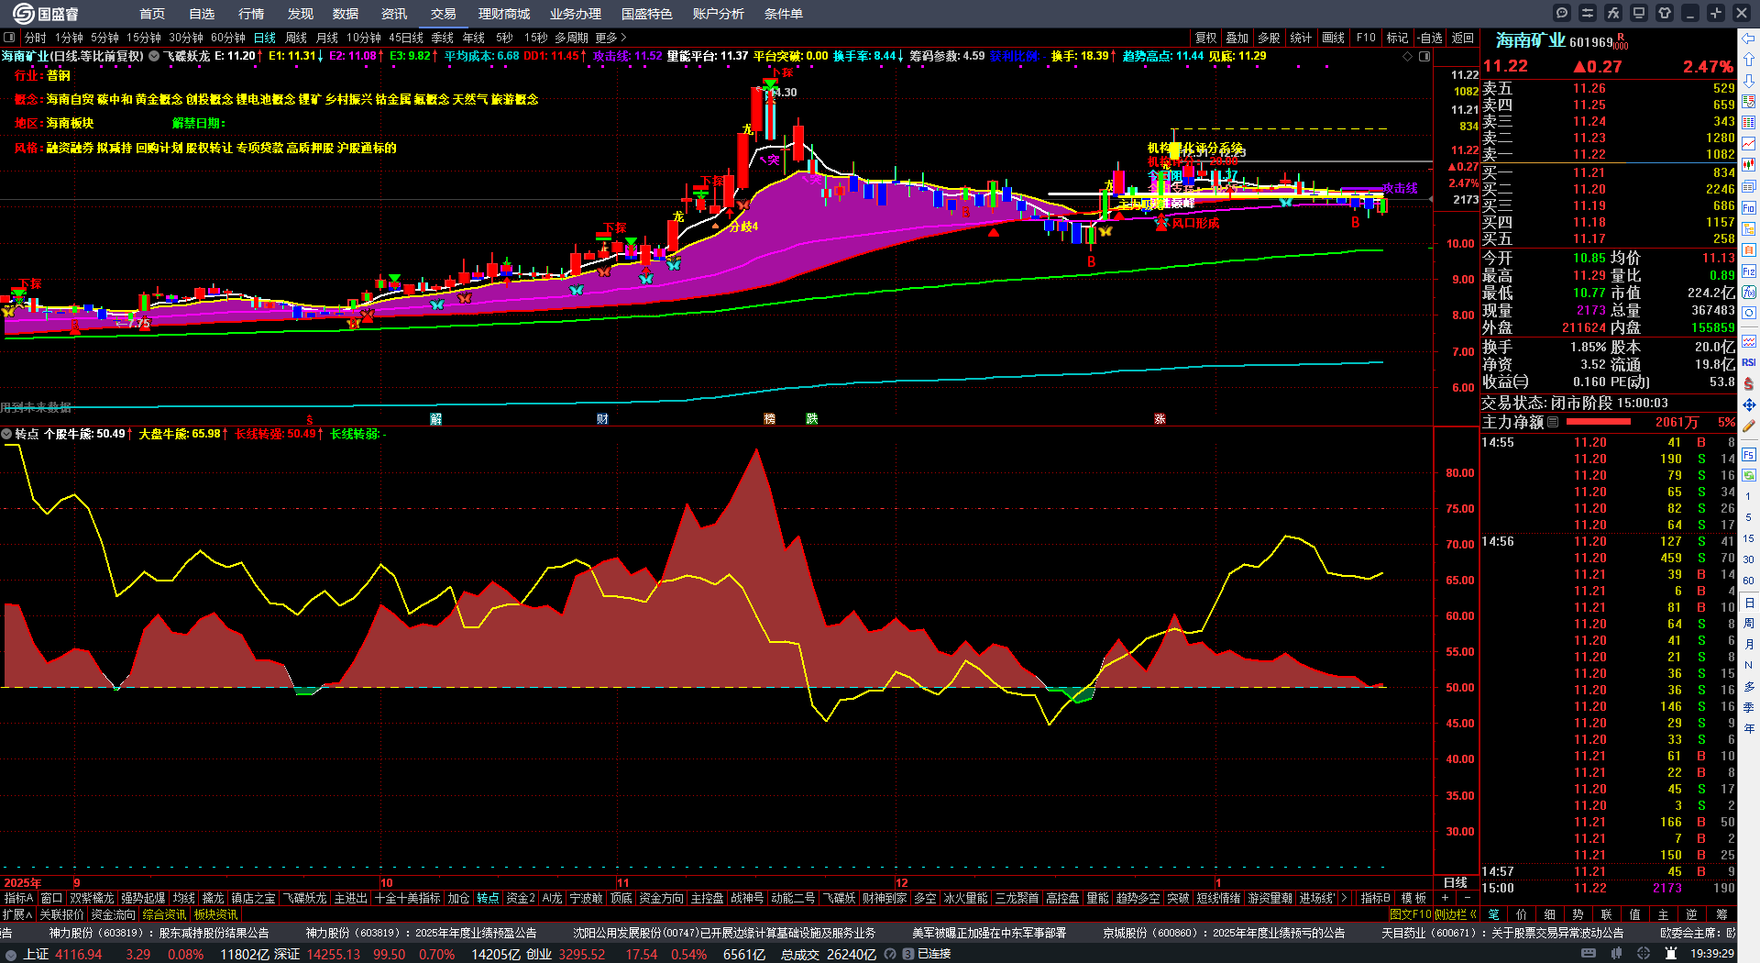The image size is (1760, 963).
Task: Expand the 扩展 panel arrow
Action: [x=17, y=914]
